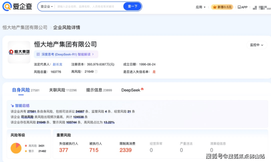Switch to the 提示信息 23899 tab
This screenshot has width=271, height=162.
click(99, 90)
